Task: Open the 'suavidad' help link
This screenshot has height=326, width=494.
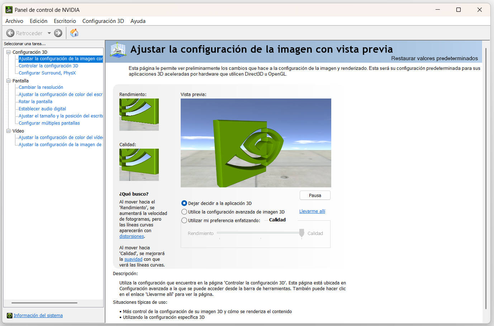Action: click(133, 259)
